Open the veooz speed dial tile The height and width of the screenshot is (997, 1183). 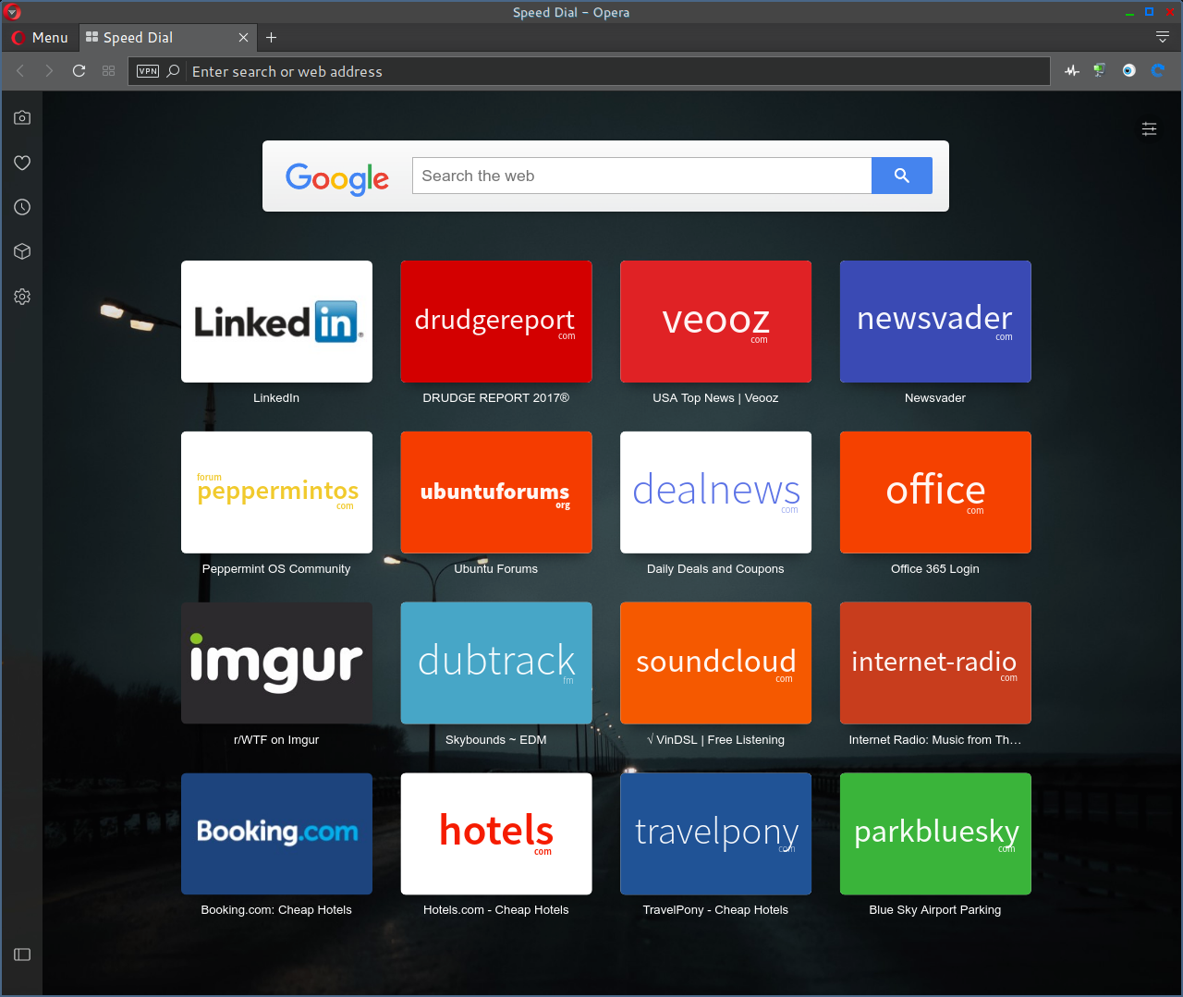point(715,322)
